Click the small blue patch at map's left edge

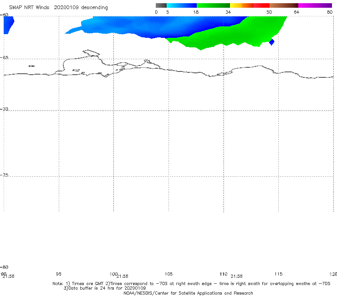[8, 25]
